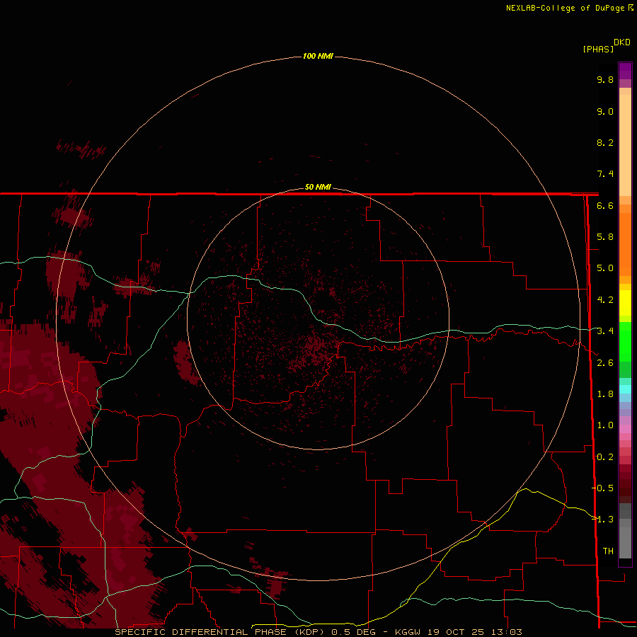The width and height of the screenshot is (637, 637).
Task: Select the 0.2 legend value
Action: pos(605,457)
